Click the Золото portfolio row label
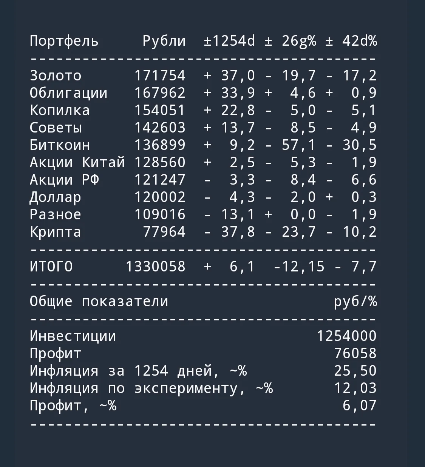 (x=56, y=76)
